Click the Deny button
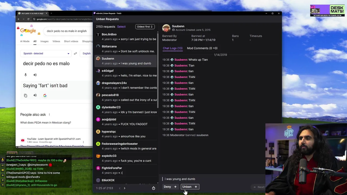 pyautogui.click(x=167, y=187)
